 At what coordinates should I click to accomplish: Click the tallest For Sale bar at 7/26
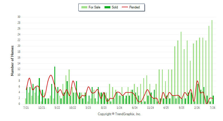212,62
